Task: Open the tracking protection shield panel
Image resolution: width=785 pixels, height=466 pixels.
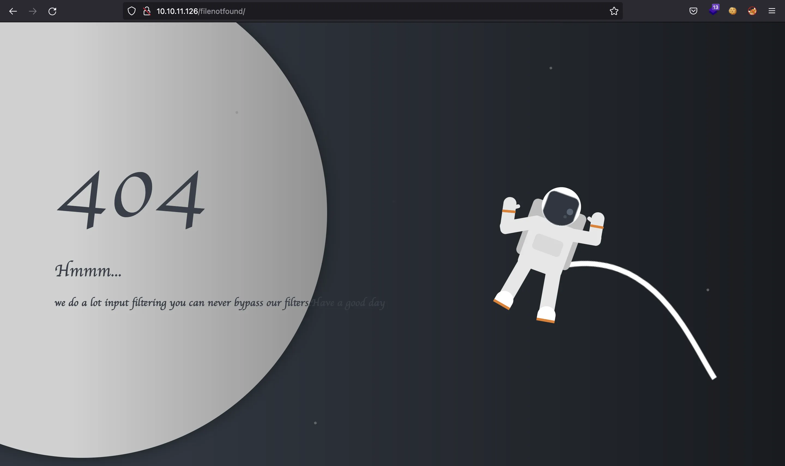Action: coord(132,11)
